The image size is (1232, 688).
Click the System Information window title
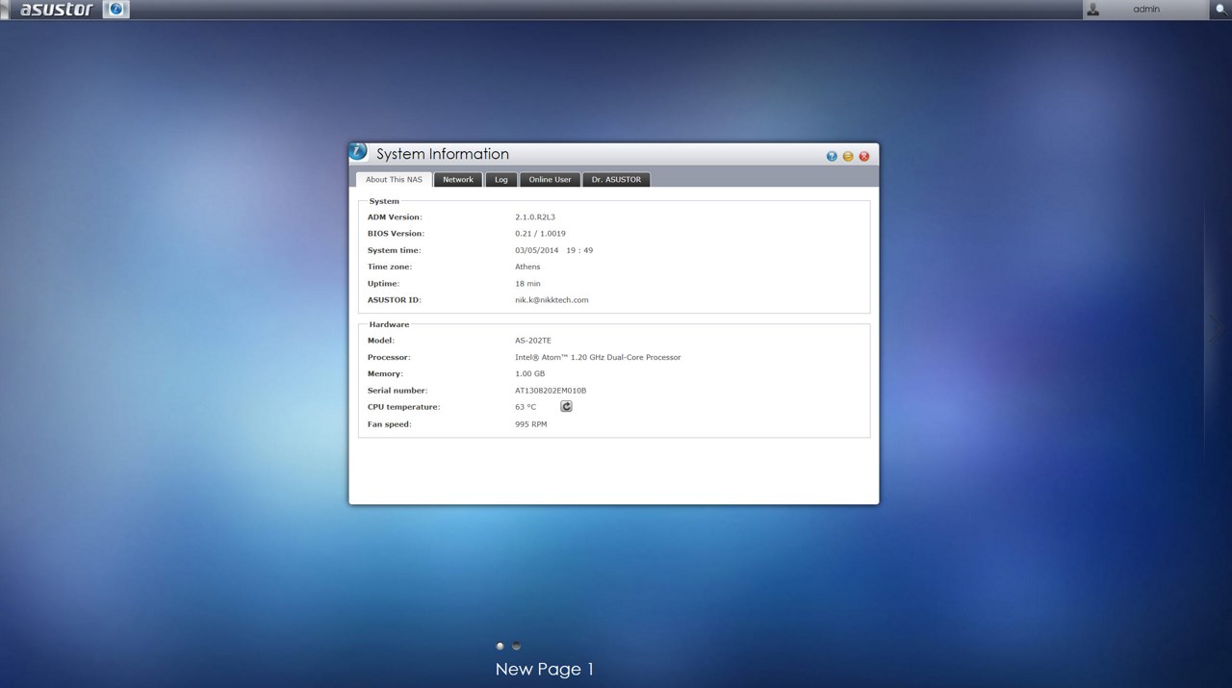tap(443, 154)
